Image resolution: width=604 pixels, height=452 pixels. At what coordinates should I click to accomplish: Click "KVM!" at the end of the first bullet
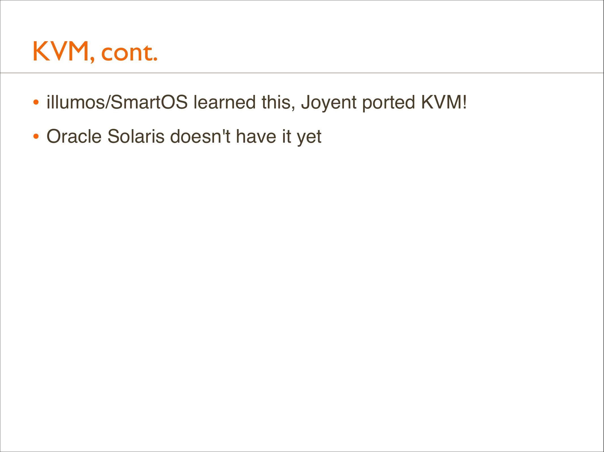[444, 102]
